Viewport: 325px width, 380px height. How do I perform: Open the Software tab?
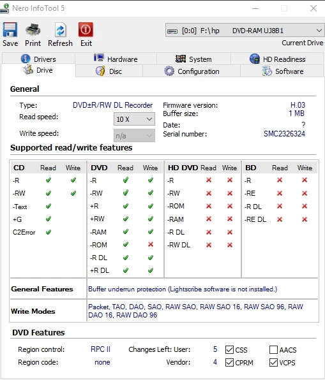click(282, 71)
